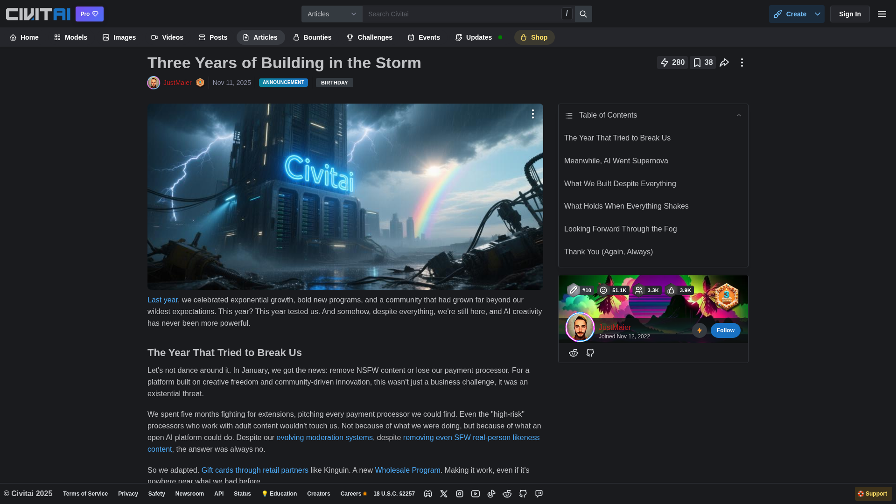Screen dimensions: 896x504
Task: Share the article via arrow icon
Action: (724, 63)
